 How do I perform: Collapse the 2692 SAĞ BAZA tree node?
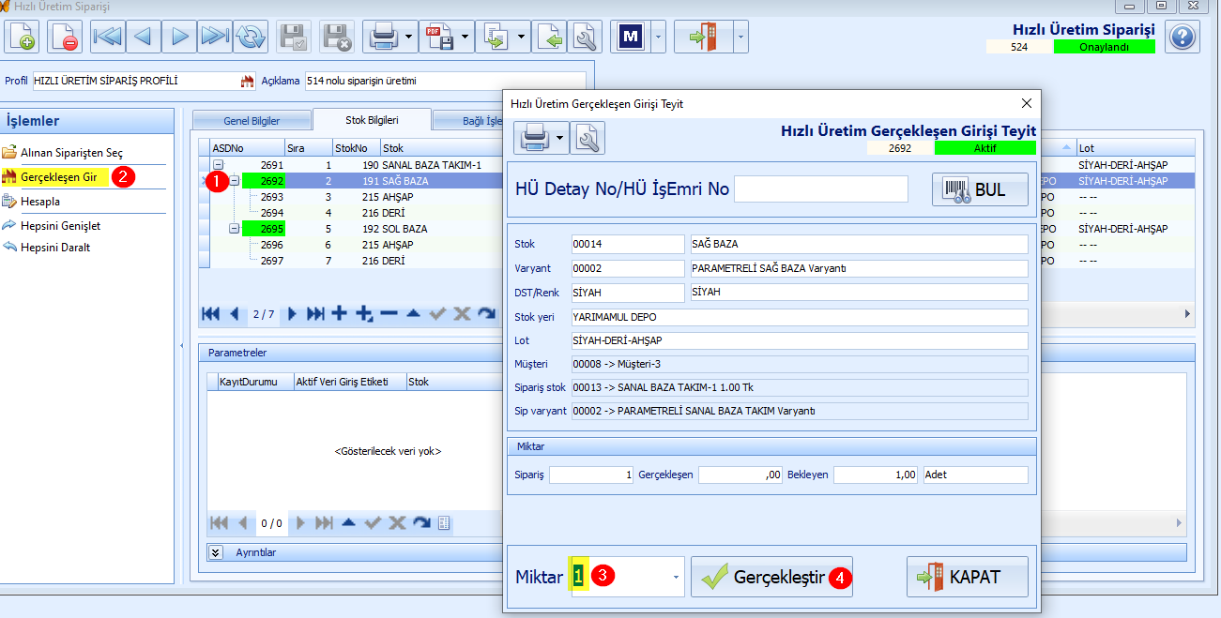[x=235, y=181]
